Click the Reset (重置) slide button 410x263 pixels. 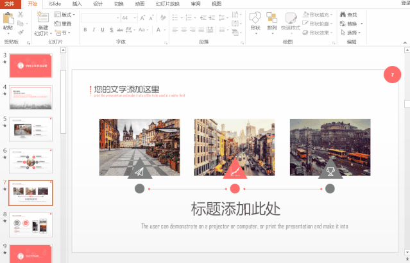64,23
